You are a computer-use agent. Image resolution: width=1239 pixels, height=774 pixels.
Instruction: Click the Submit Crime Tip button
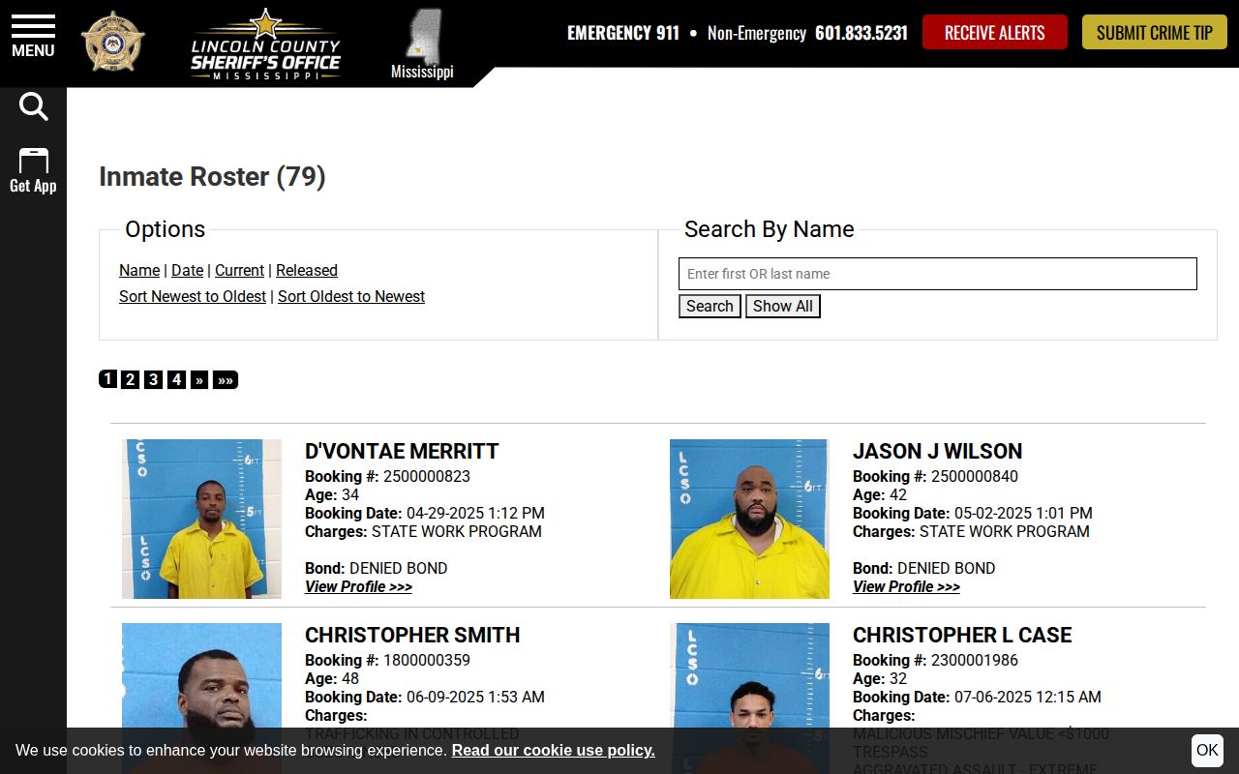(x=1154, y=32)
